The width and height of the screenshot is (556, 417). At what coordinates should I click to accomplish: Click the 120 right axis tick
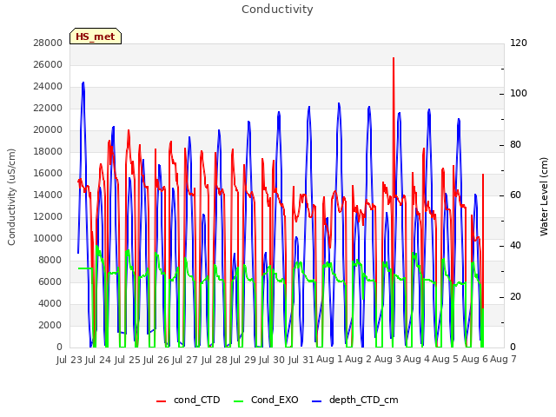pos(519,43)
